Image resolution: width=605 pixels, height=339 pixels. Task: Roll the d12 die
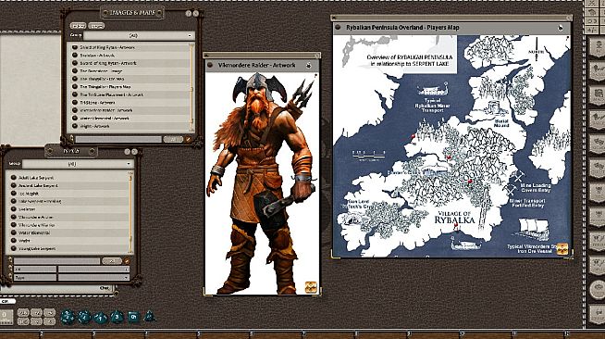[x=84, y=318]
